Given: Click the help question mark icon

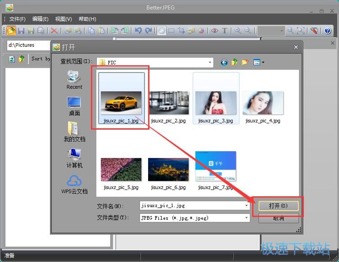Looking at the screenshot, I should 327,31.
